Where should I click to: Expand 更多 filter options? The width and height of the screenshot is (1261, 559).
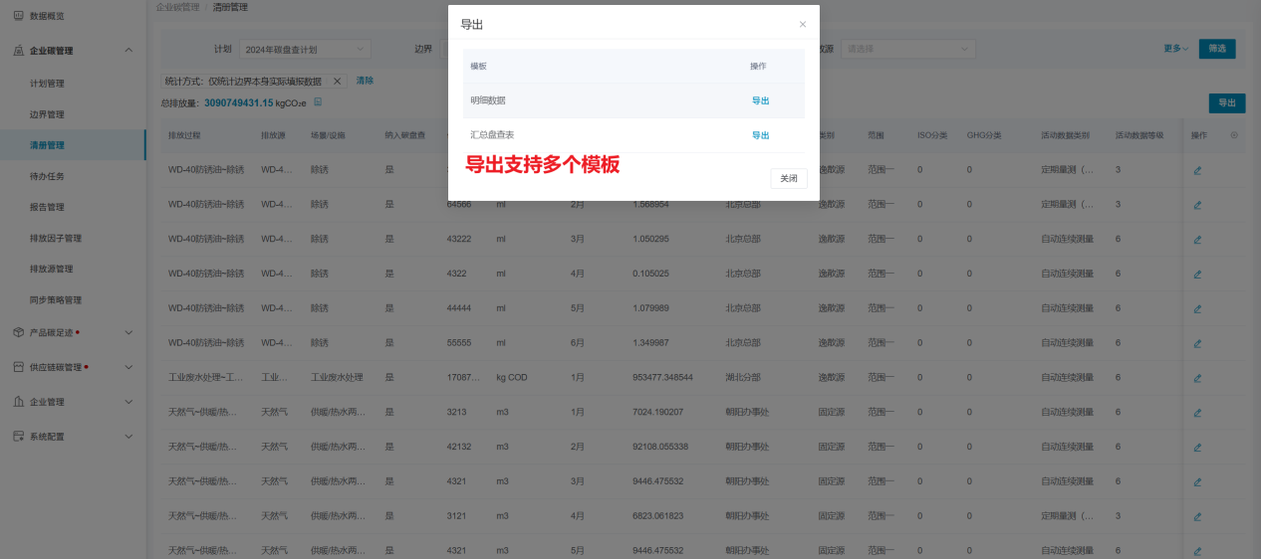pos(1176,49)
